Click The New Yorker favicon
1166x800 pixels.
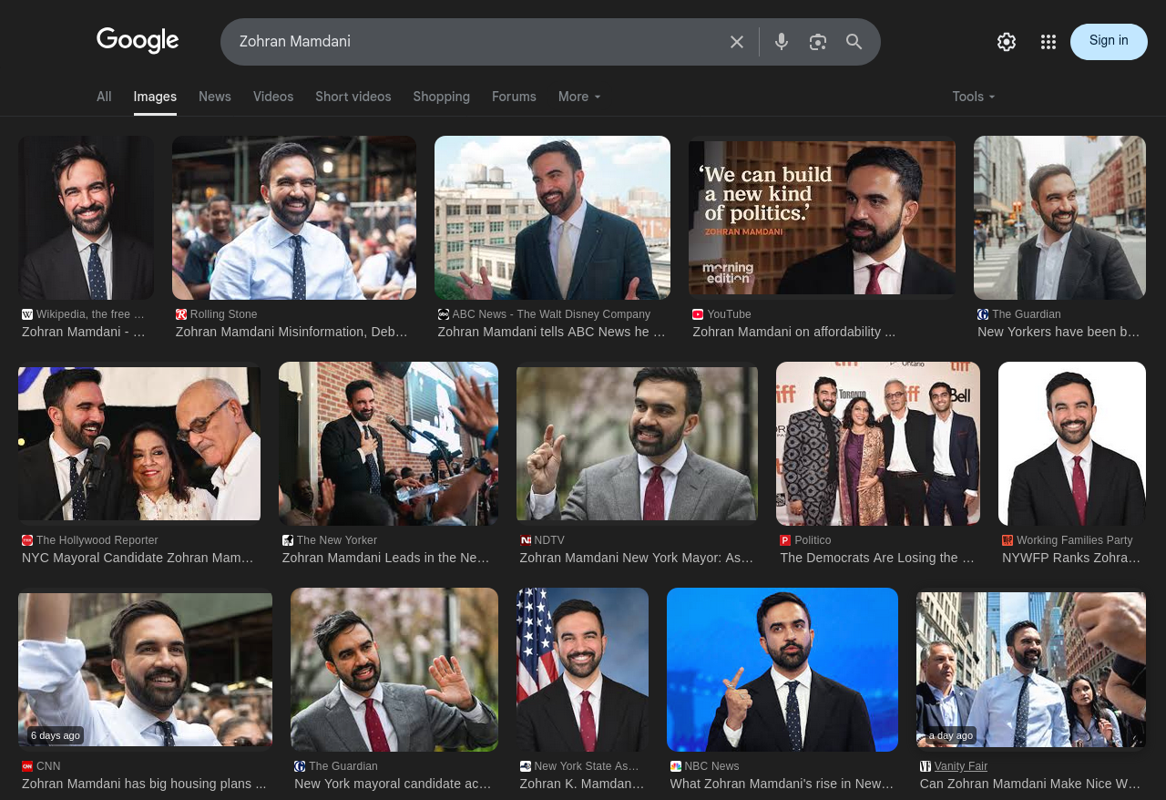click(288, 540)
